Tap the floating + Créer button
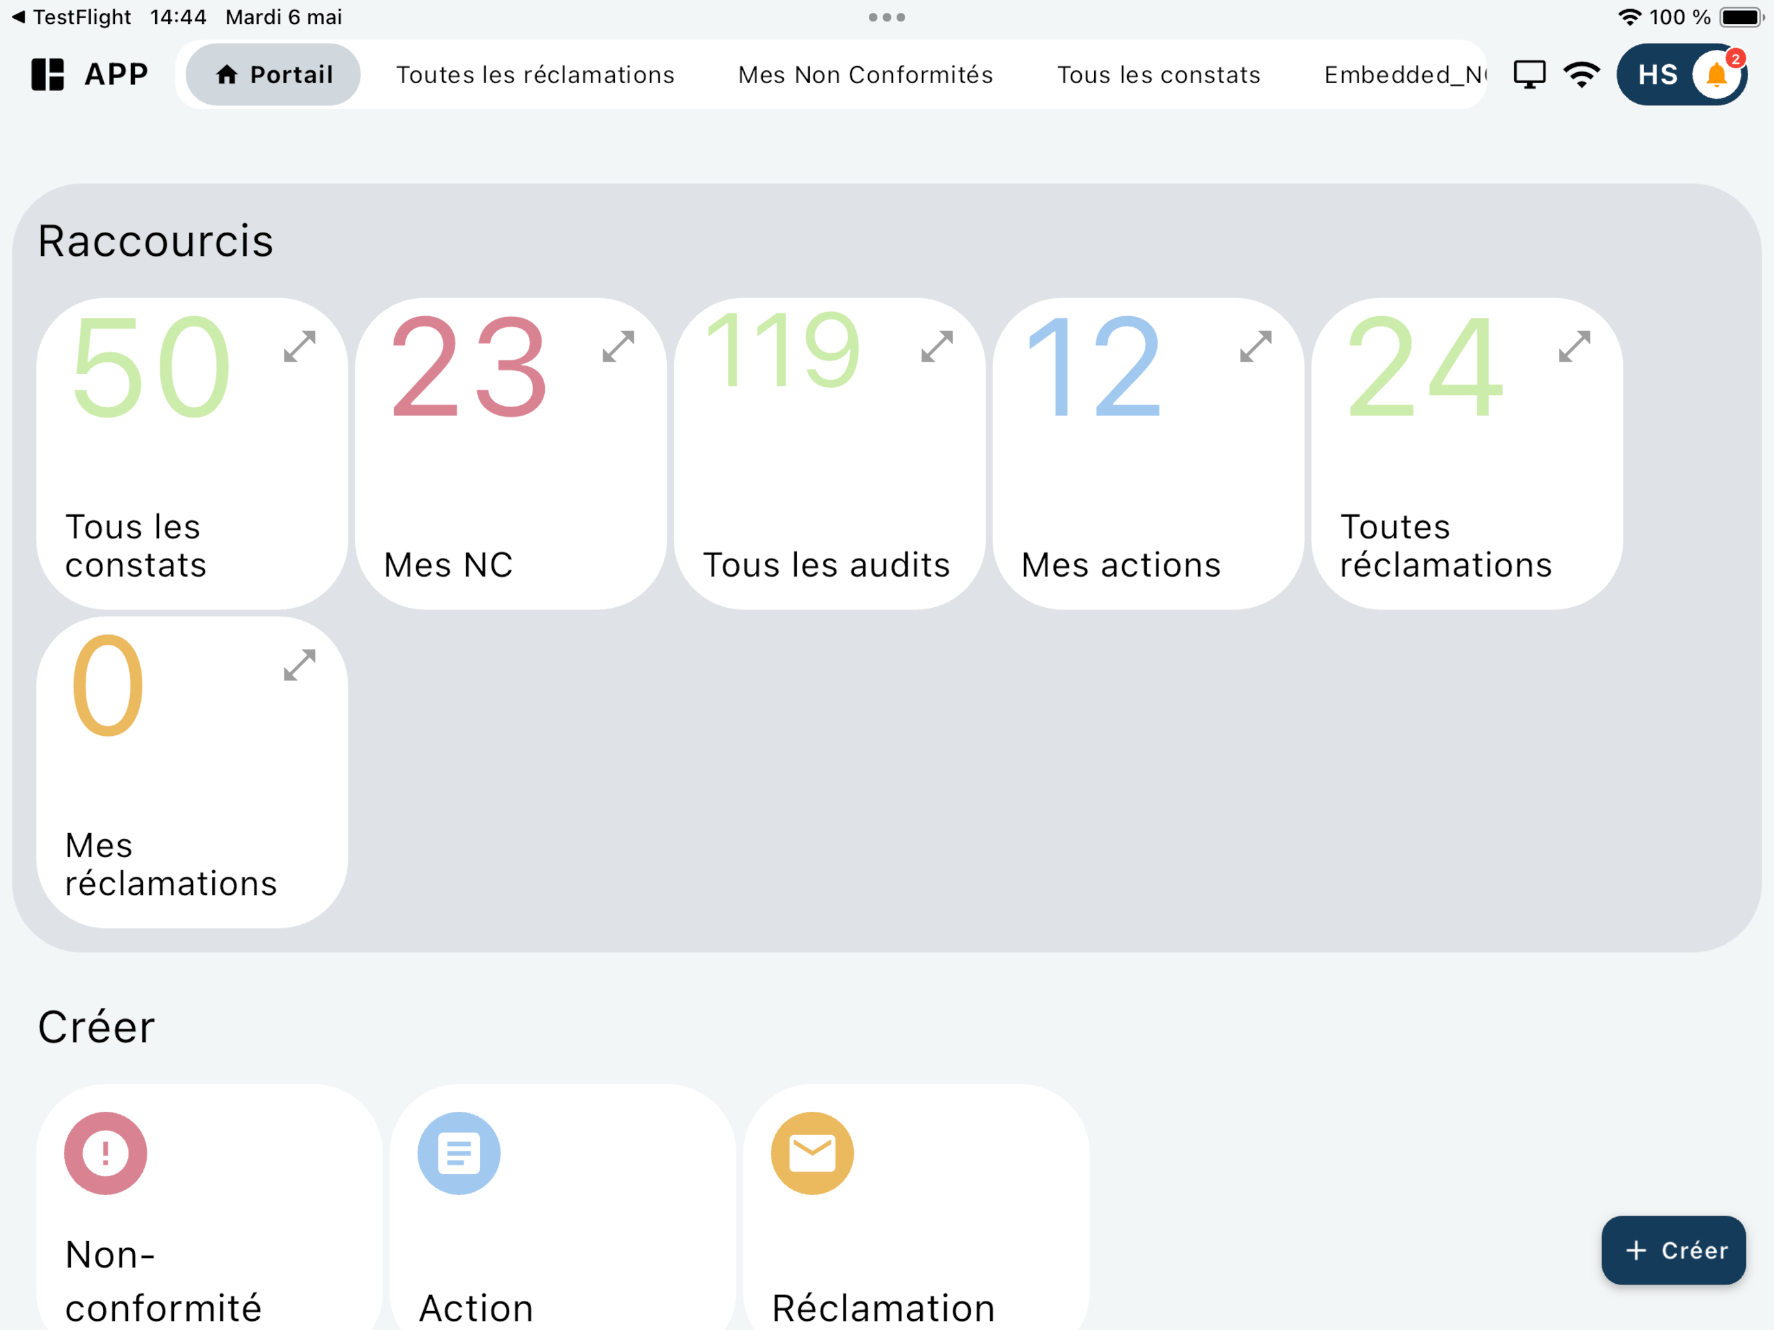The image size is (1774, 1330). [x=1673, y=1251]
